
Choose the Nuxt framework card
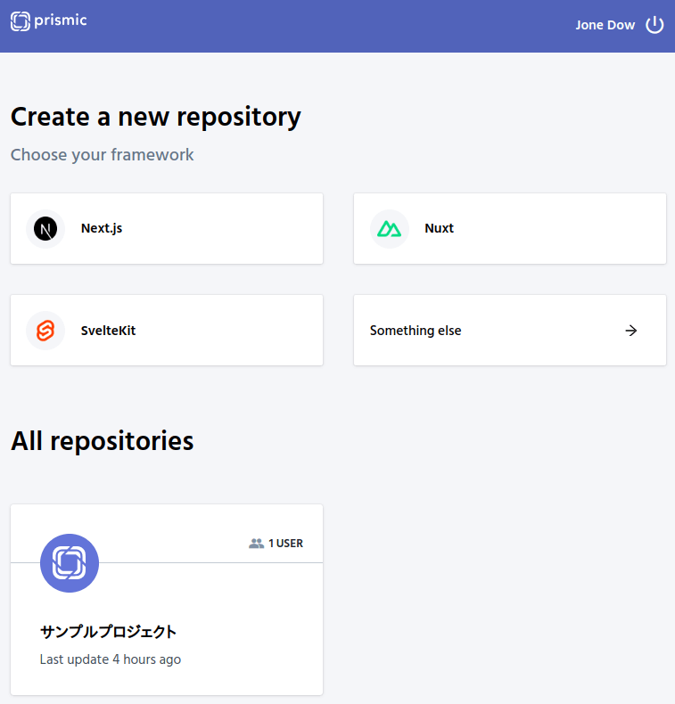510,228
